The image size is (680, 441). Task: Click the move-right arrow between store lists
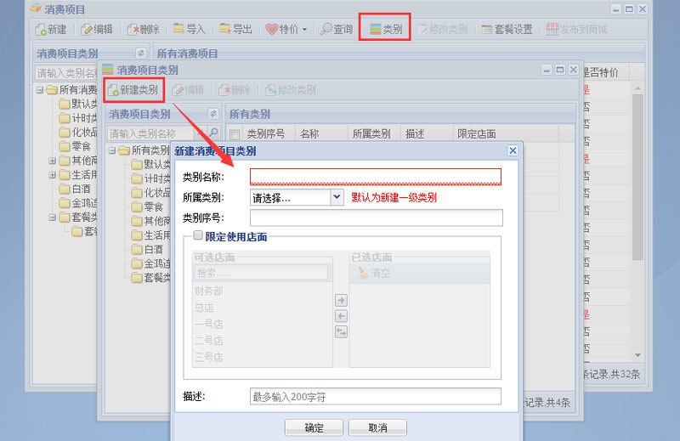click(342, 300)
